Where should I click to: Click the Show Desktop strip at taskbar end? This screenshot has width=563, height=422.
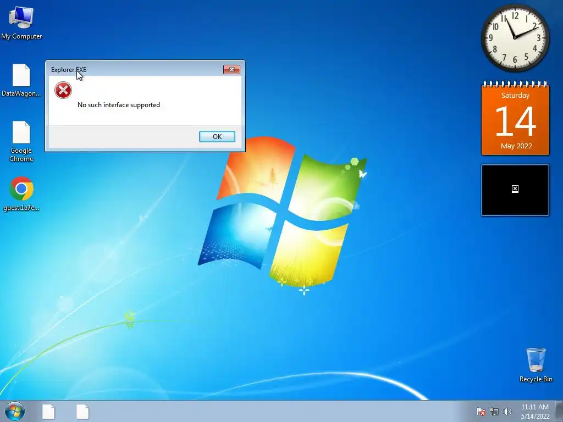pos(559,411)
